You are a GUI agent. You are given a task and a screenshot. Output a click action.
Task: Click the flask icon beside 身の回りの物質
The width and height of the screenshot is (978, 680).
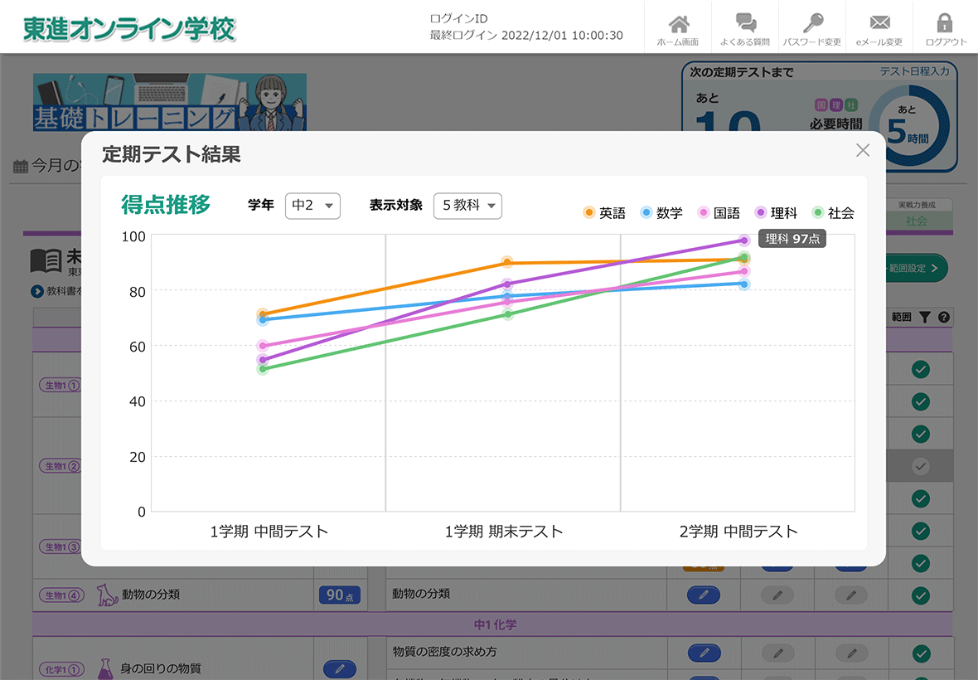click(105, 668)
